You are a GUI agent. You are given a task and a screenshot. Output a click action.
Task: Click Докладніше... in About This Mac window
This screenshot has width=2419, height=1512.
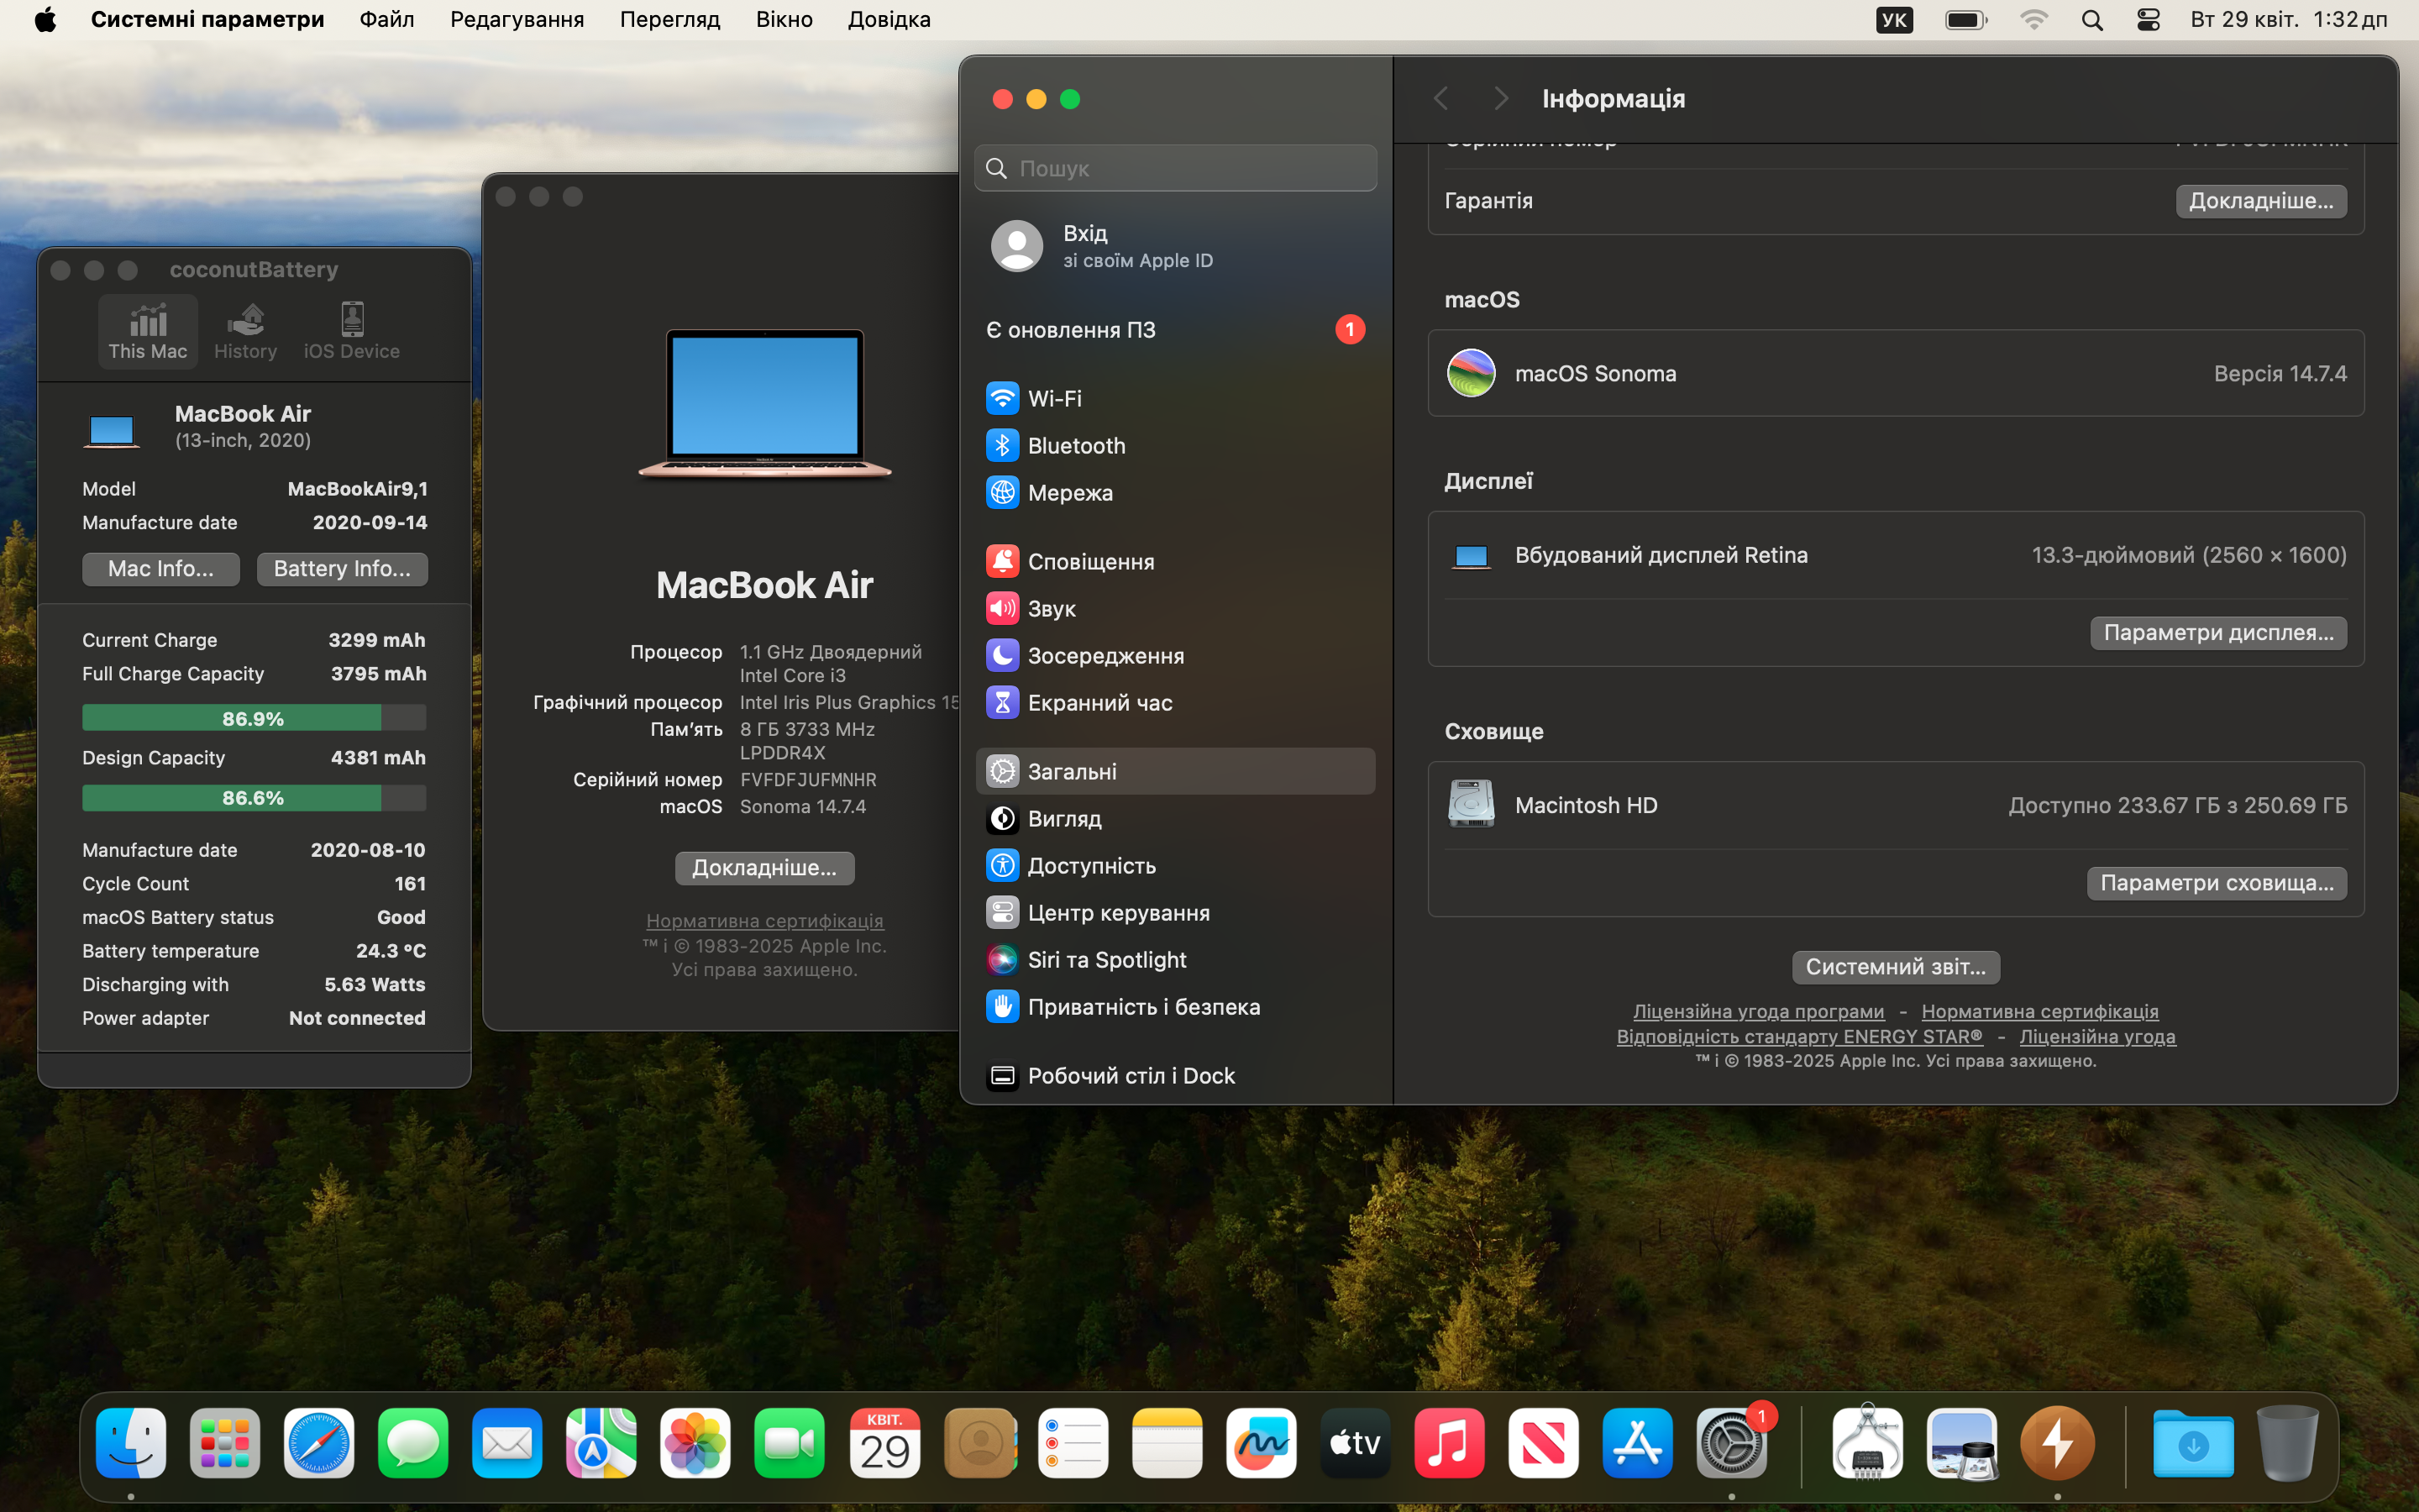click(764, 868)
